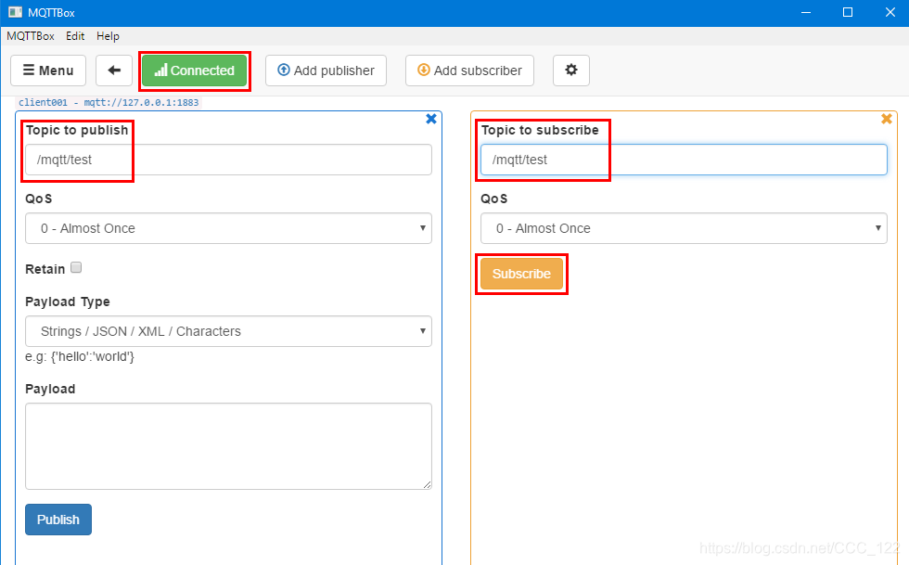Viewport: 909px width, 565px height.
Task: Close the subscriber panel with orange X
Action: 887,119
